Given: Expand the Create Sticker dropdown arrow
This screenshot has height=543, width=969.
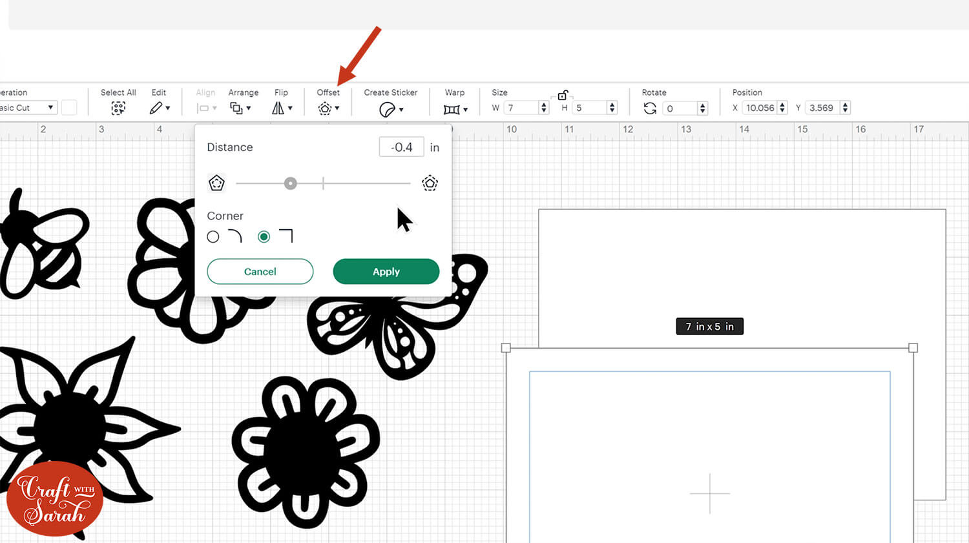Looking at the screenshot, I should coord(401,110).
